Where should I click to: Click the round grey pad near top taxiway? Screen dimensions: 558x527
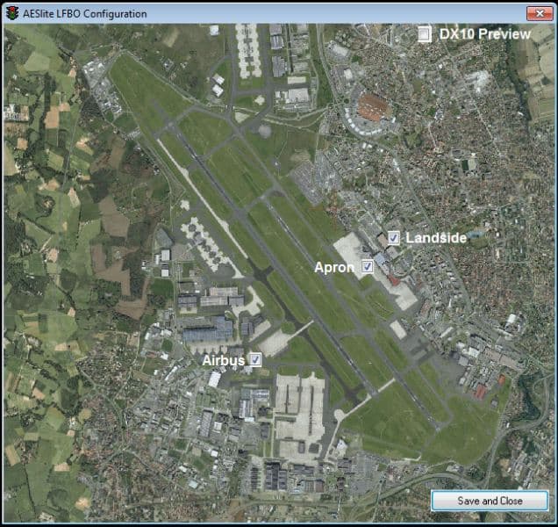tap(264, 131)
